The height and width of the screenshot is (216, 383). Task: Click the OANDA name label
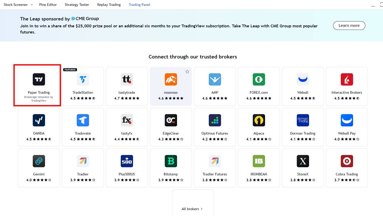pos(39,133)
